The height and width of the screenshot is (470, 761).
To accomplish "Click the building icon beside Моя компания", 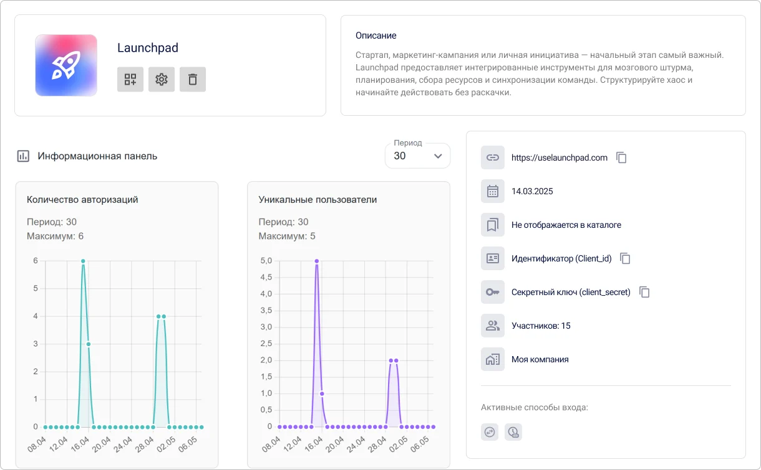I will pyautogui.click(x=493, y=359).
